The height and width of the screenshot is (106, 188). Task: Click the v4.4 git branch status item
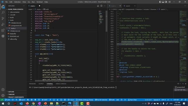click(x=8, y=100)
